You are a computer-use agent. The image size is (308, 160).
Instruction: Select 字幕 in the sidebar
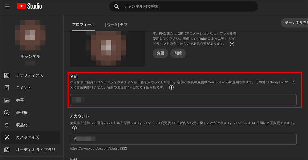coord(20,100)
